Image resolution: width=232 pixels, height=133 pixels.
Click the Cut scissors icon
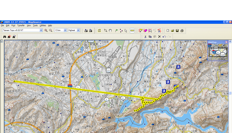(145, 37)
